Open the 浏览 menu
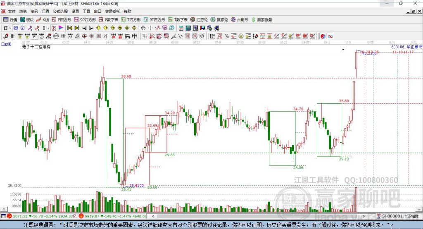This screenshot has height=229, width=423. click(x=23, y=11)
